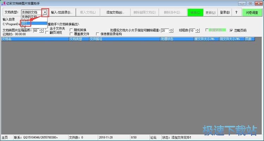Open the 输入/出目录 settings button
The image size is (264, 141).
coord(62,12)
